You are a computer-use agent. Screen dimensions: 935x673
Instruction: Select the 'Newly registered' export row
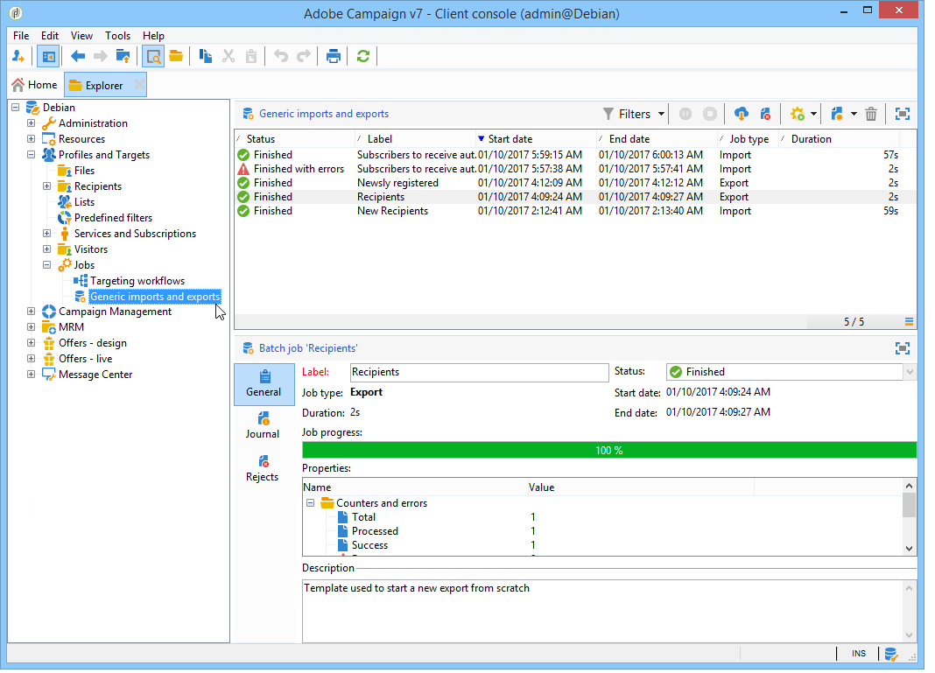[575, 184]
